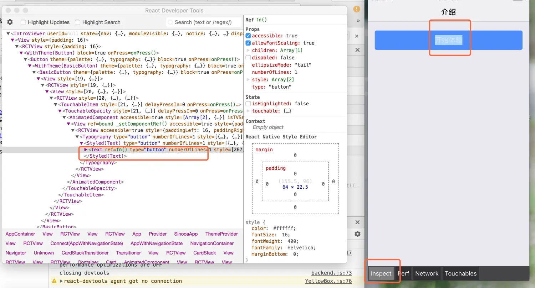Expand the react-devtools agent warning message
The image size is (535, 288).
[62, 281]
